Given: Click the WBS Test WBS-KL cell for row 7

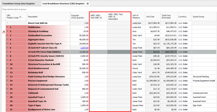Looking at the screenshot, I should (98, 52).
